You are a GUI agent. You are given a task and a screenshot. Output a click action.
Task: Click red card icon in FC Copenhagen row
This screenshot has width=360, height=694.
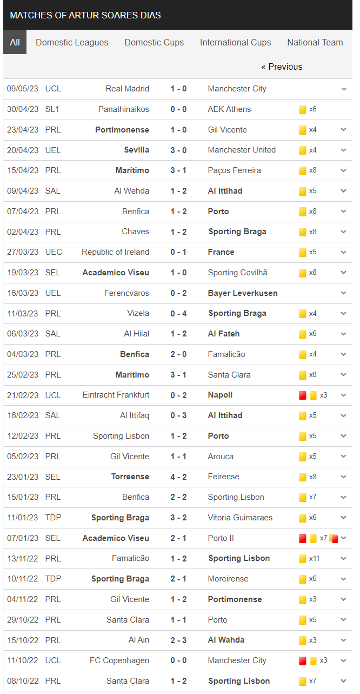click(x=303, y=660)
